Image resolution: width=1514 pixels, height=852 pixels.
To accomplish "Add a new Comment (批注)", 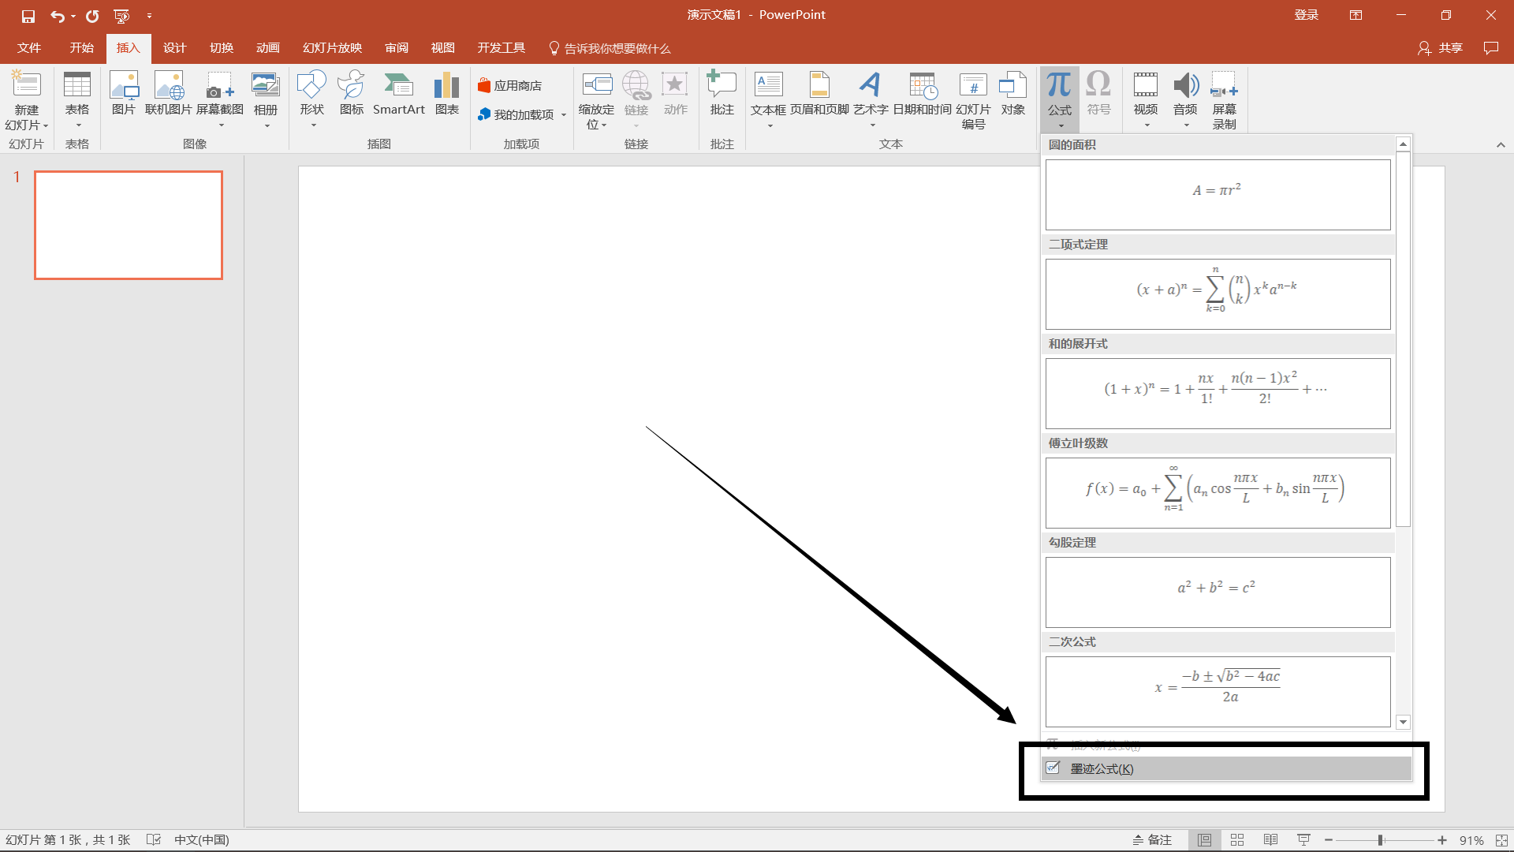I will tap(722, 95).
